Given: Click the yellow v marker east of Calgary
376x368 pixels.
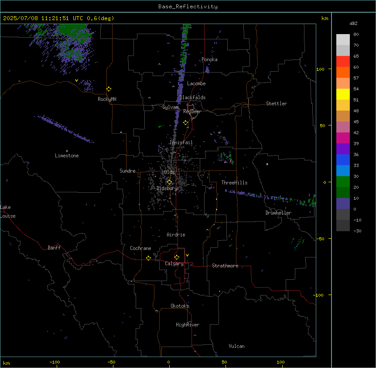Looking at the screenshot, I should coord(187,255).
